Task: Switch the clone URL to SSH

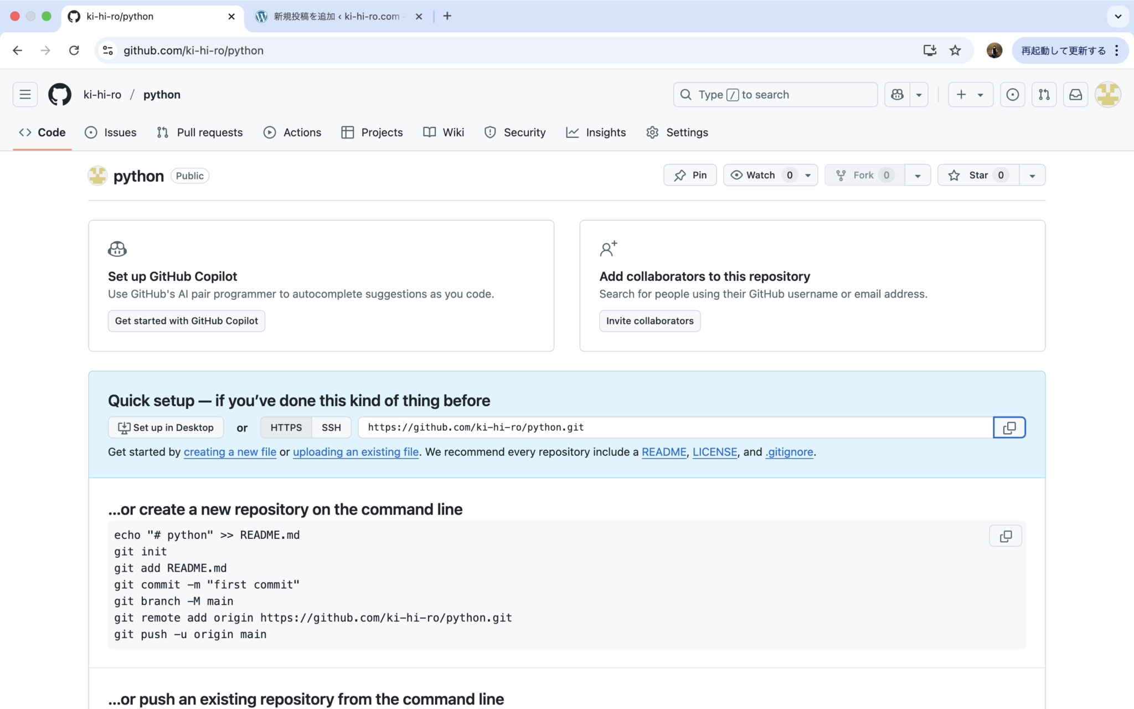Action: click(331, 427)
